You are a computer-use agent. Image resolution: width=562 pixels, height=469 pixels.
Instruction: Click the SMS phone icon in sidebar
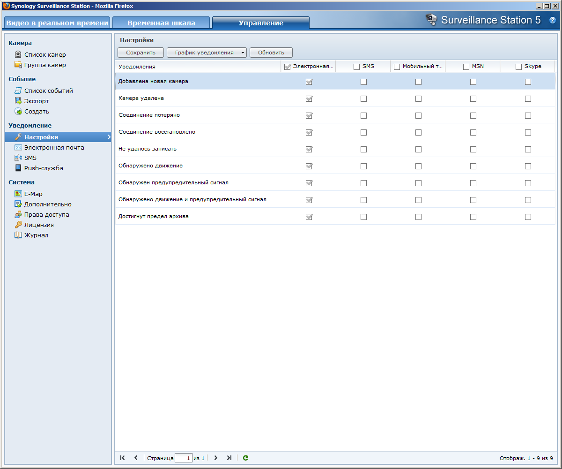coord(18,158)
